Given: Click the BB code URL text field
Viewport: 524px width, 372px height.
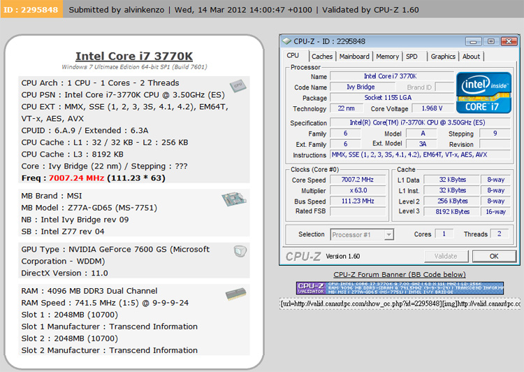Looking at the screenshot, I should (x=400, y=303).
